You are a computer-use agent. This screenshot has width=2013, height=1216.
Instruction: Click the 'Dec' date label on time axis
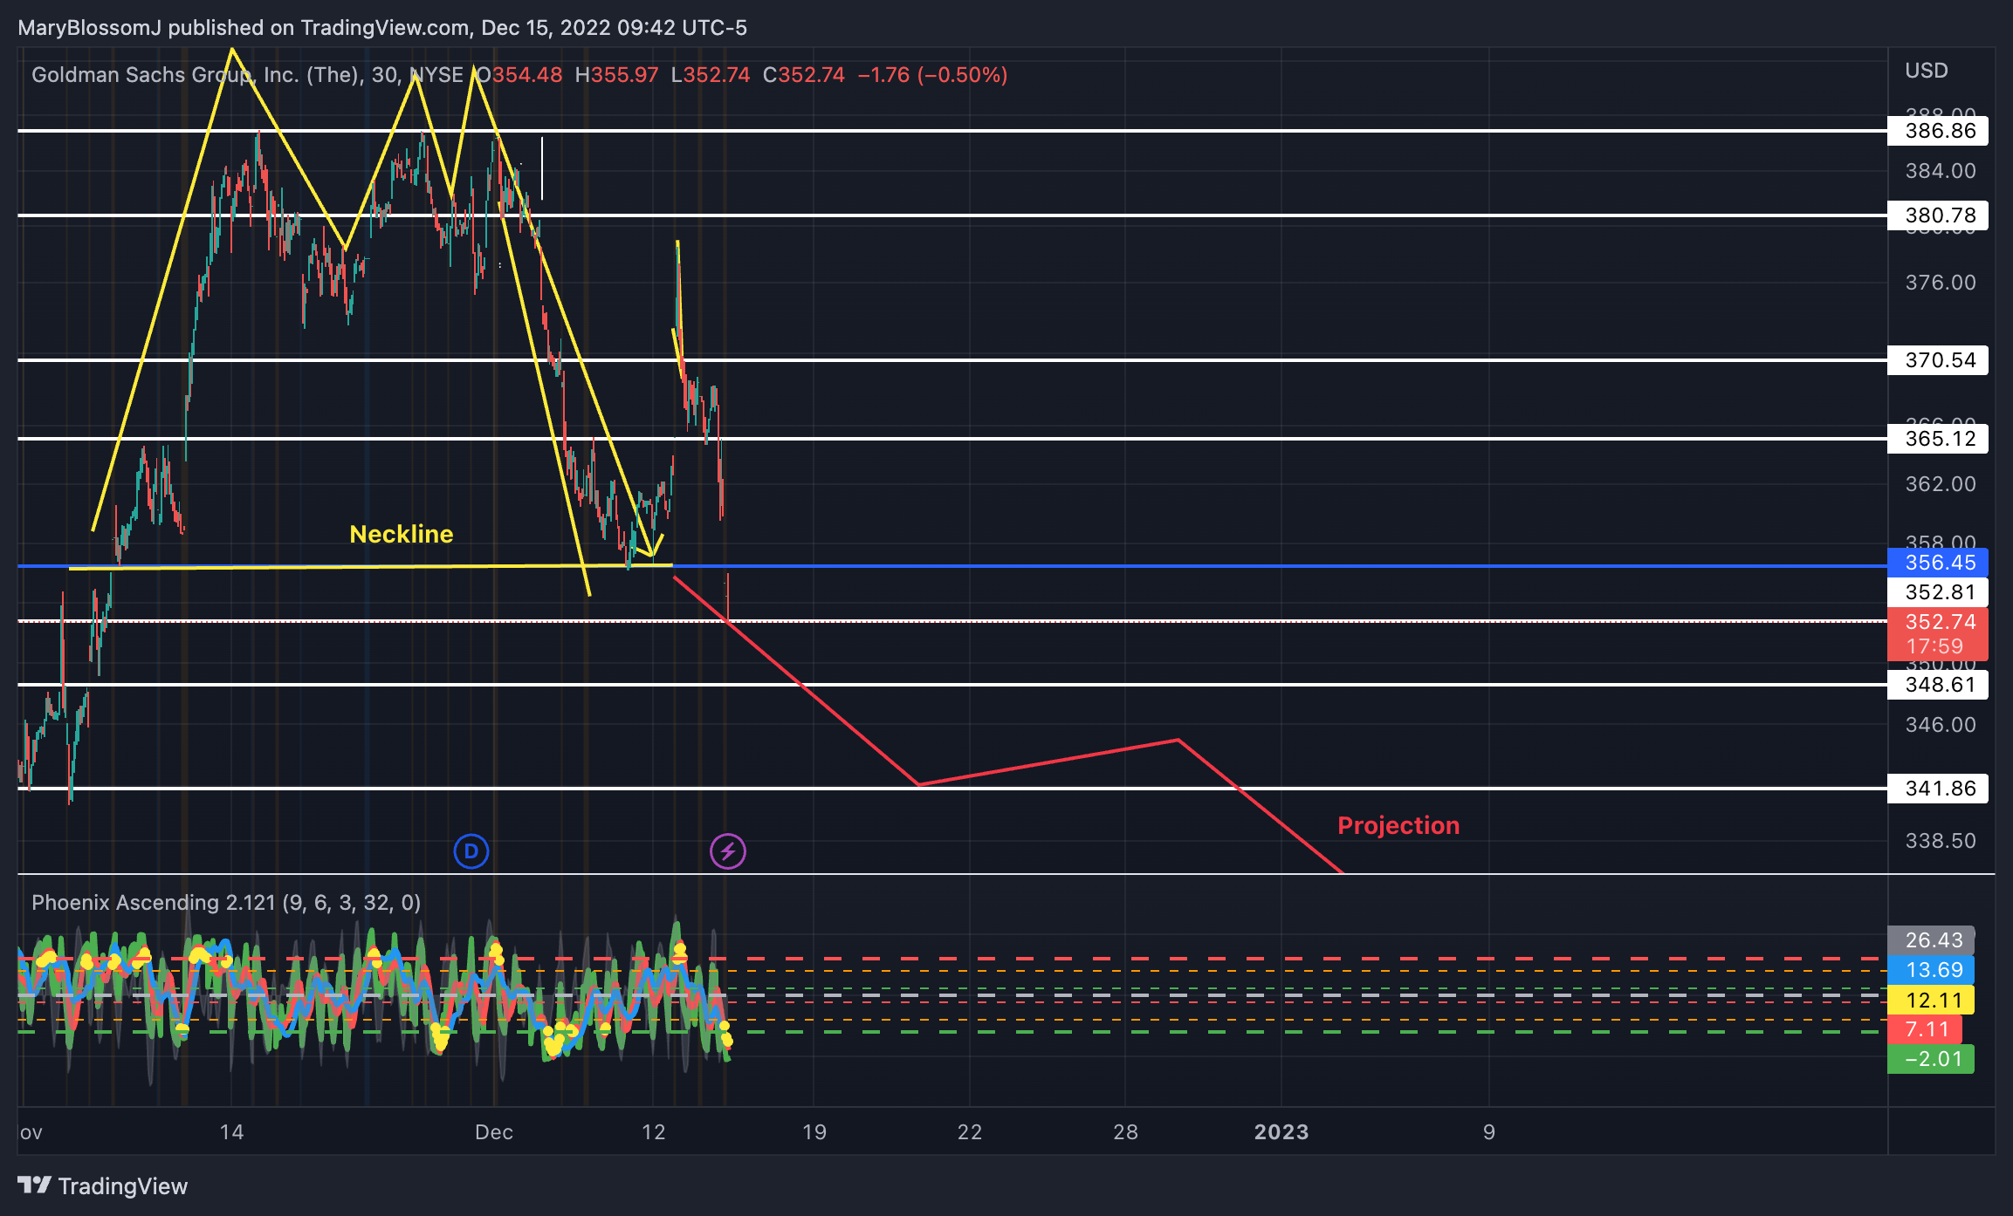494,1132
